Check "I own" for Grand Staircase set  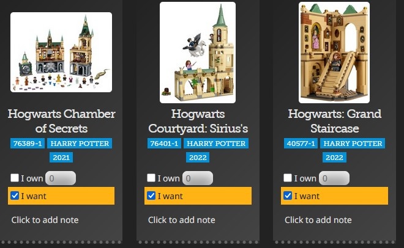point(288,178)
